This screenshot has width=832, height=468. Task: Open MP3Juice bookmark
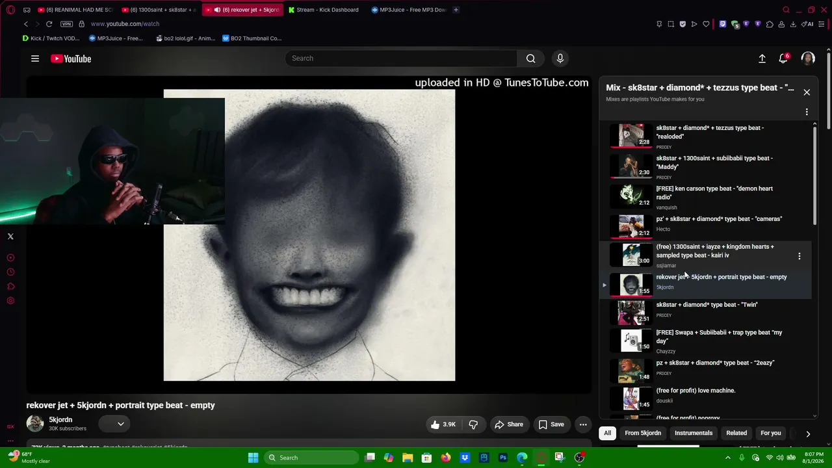point(116,38)
